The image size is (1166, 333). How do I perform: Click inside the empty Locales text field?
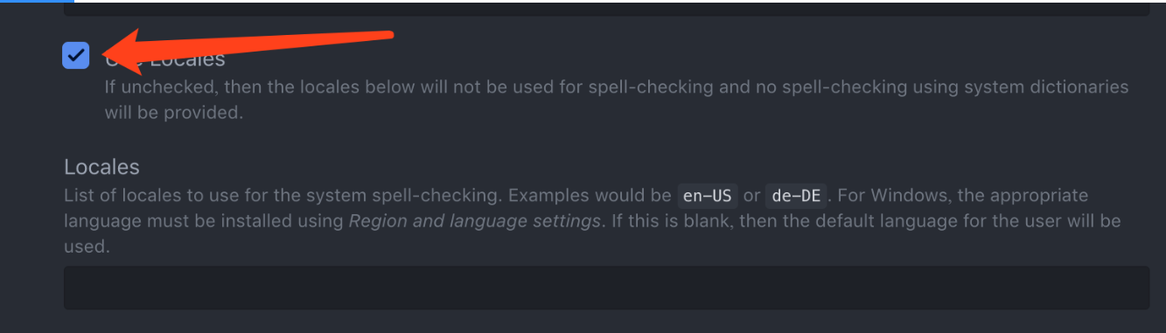point(606,288)
